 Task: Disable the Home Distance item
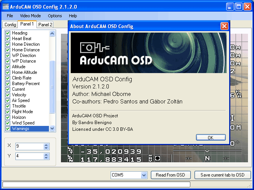tap(8, 50)
